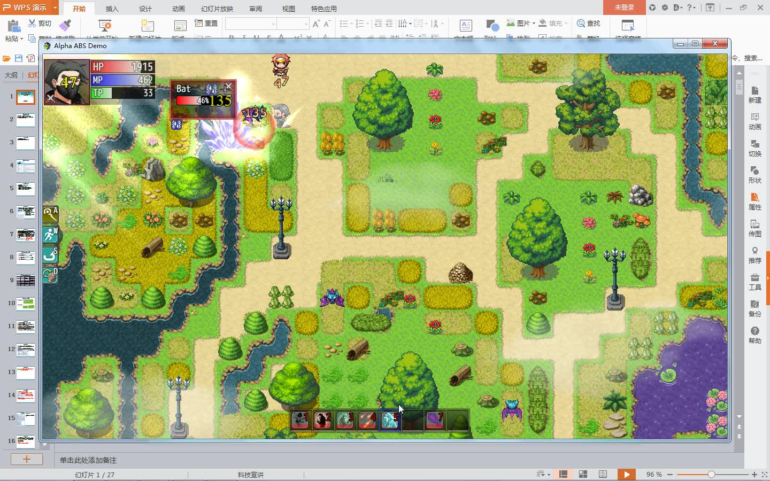The width and height of the screenshot is (770, 481).
Task: Start slideshow with the play button
Action: [x=627, y=474]
